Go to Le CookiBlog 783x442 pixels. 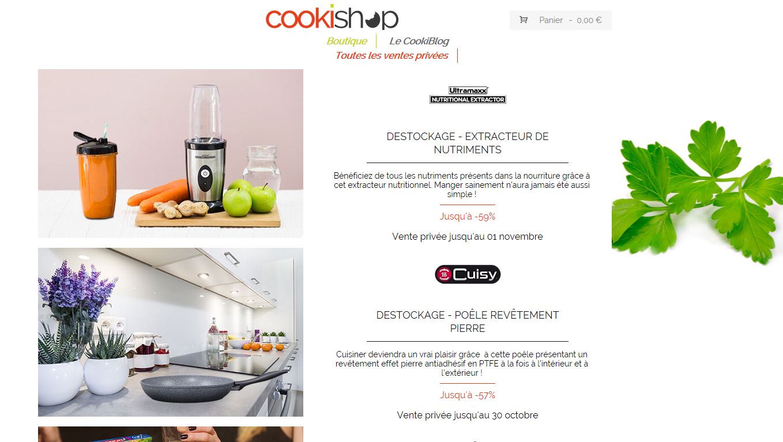click(419, 41)
